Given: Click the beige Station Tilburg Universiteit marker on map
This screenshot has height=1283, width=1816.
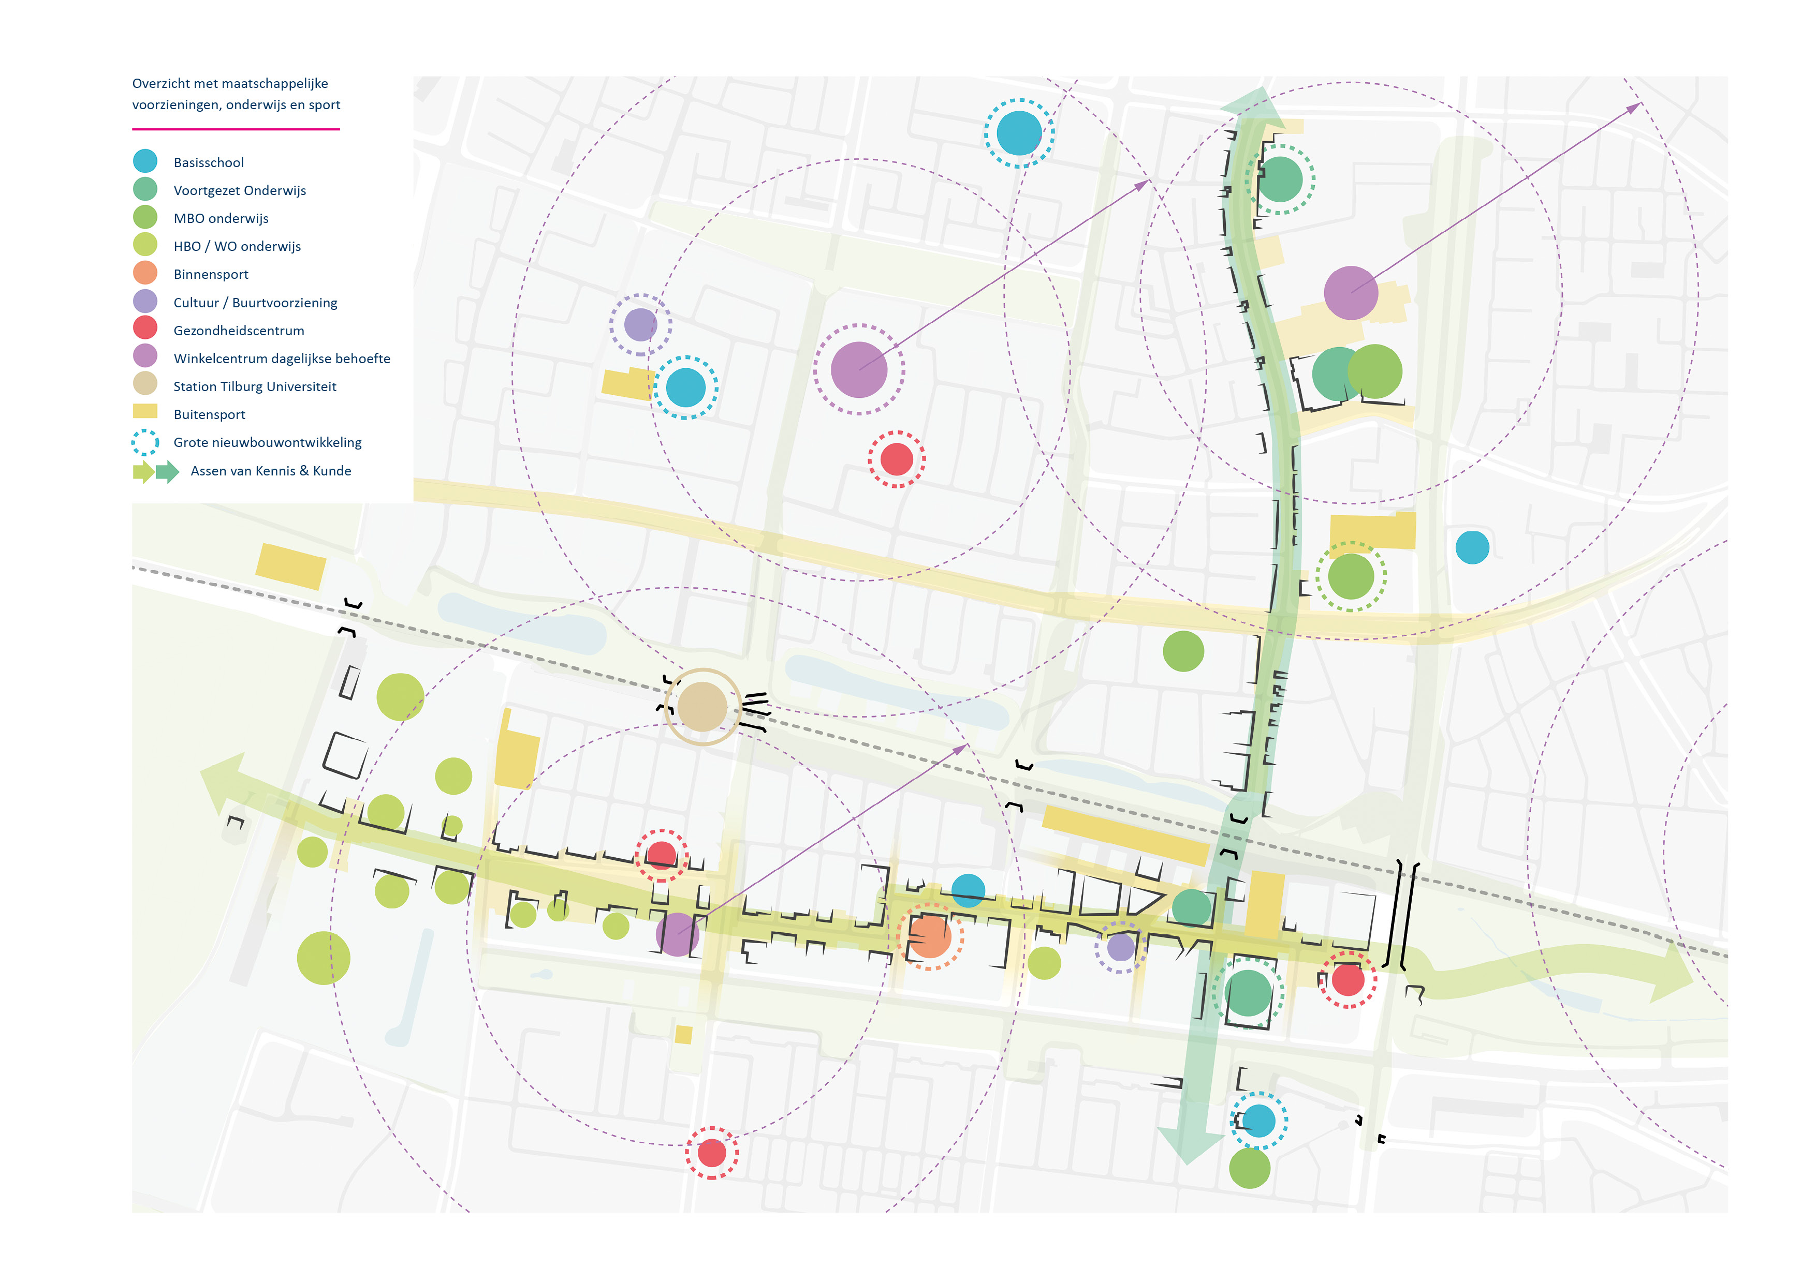Looking at the screenshot, I should pos(701,707).
